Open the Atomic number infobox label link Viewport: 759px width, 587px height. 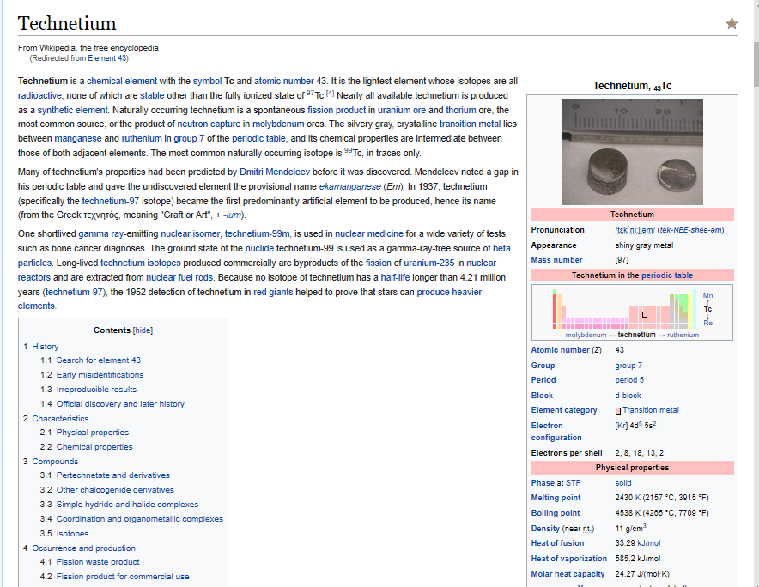click(x=560, y=350)
